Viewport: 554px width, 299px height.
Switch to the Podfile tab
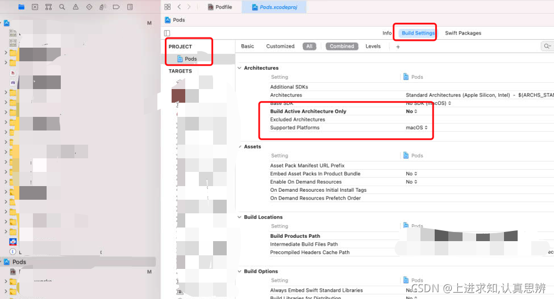220,7
